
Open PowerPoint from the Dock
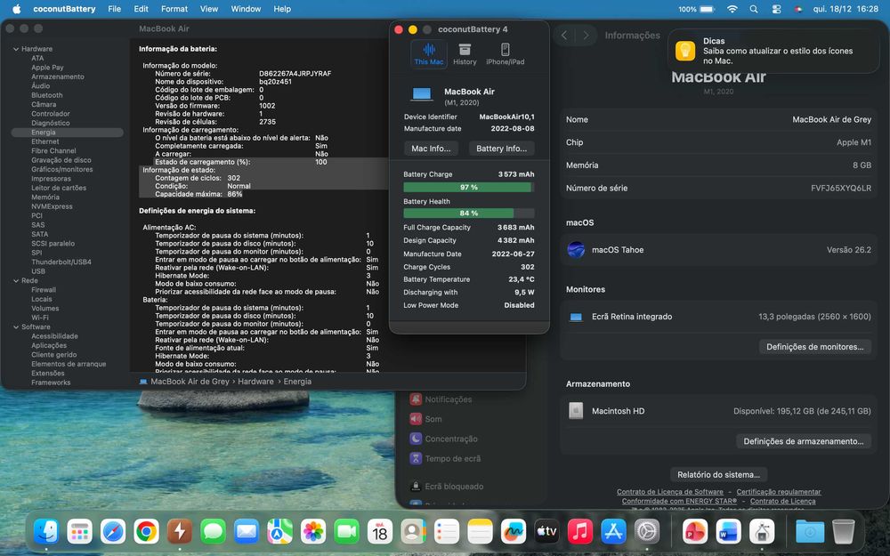point(695,532)
